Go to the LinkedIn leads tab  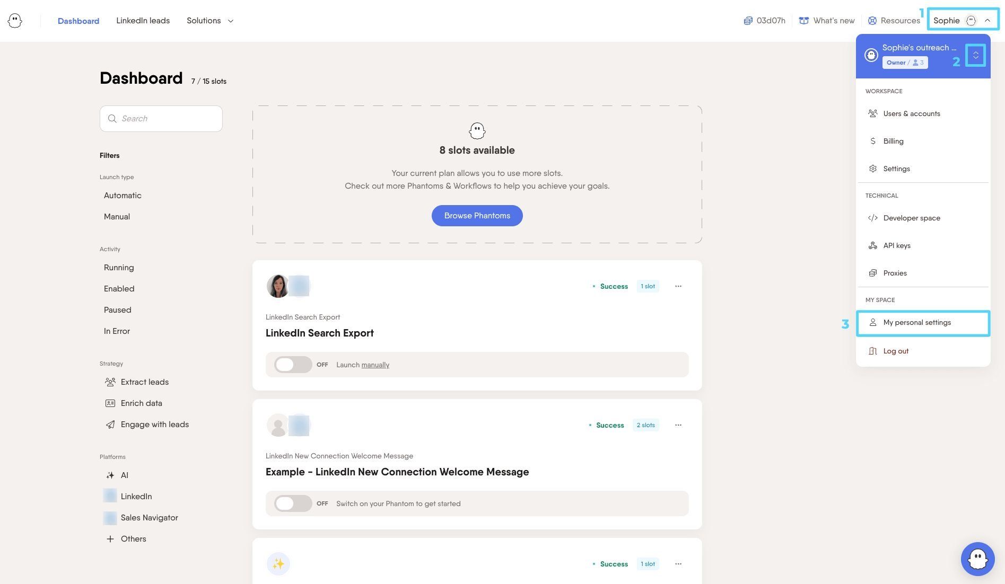pos(143,21)
